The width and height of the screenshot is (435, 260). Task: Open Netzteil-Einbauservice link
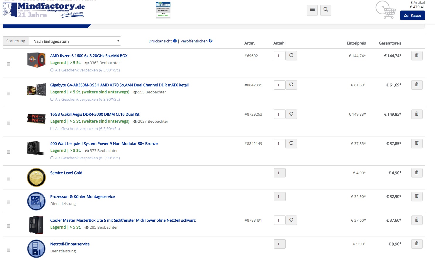(70, 244)
